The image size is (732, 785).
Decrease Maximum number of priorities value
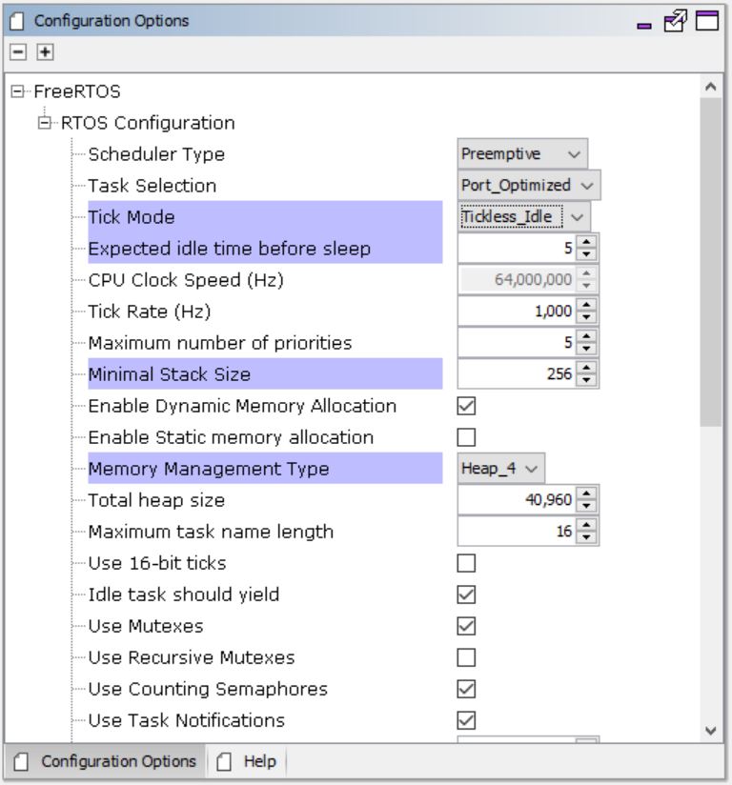tap(588, 349)
